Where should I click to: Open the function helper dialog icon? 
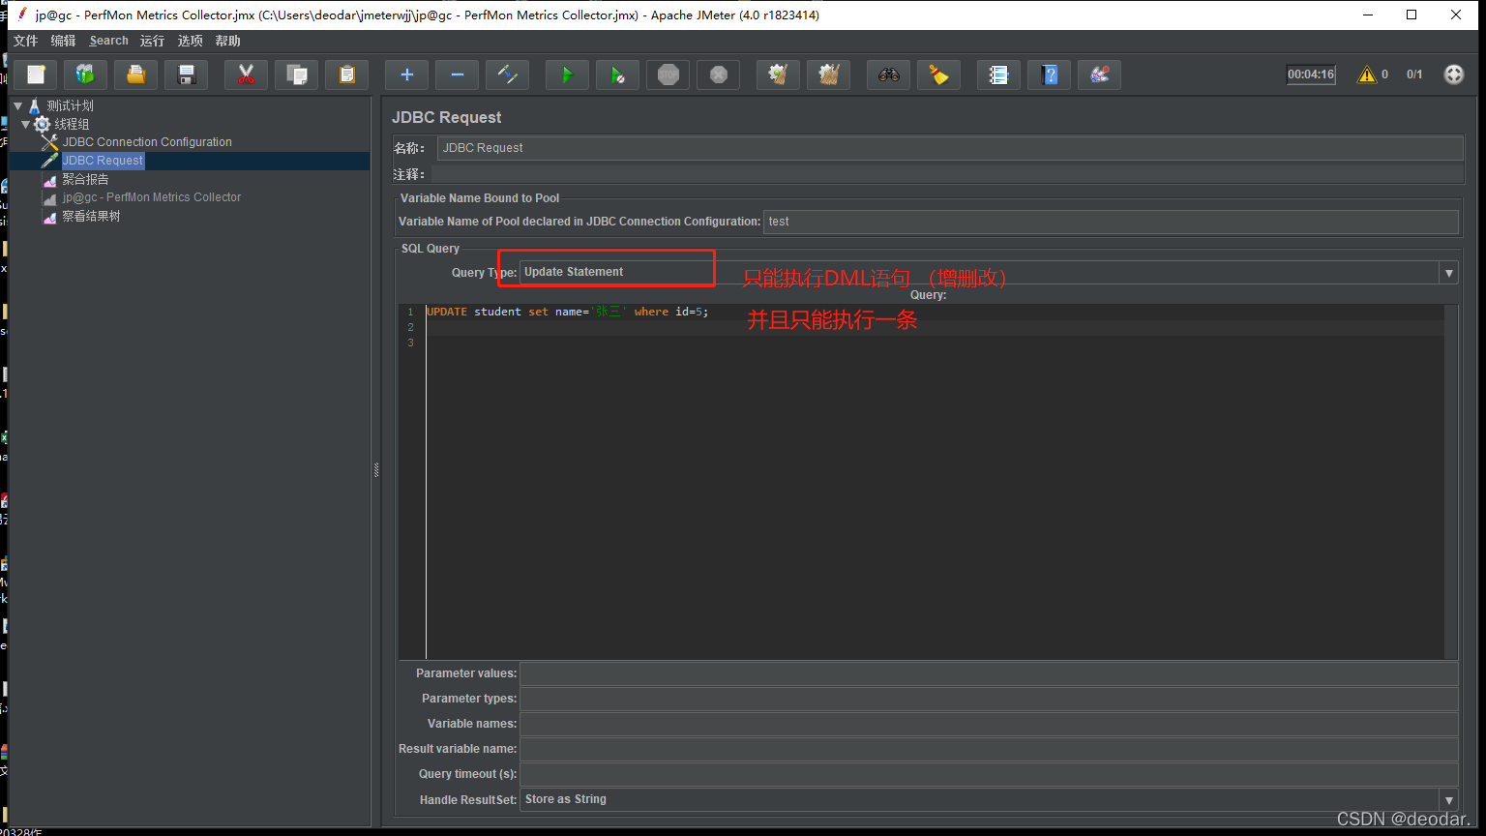coord(998,75)
